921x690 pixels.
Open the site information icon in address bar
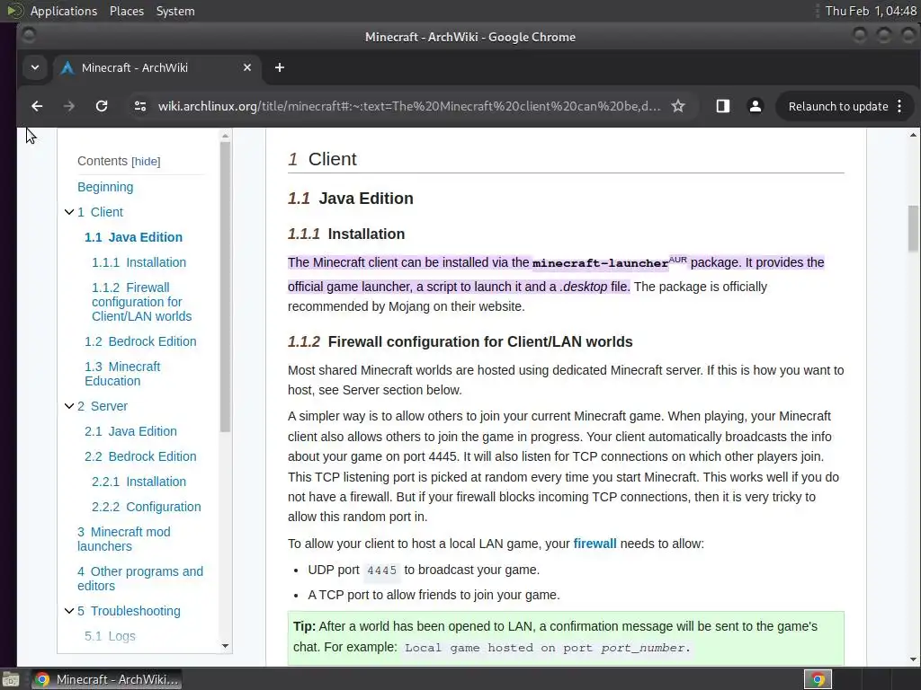pos(139,106)
